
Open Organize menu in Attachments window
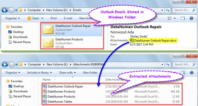click(x=13, y=73)
